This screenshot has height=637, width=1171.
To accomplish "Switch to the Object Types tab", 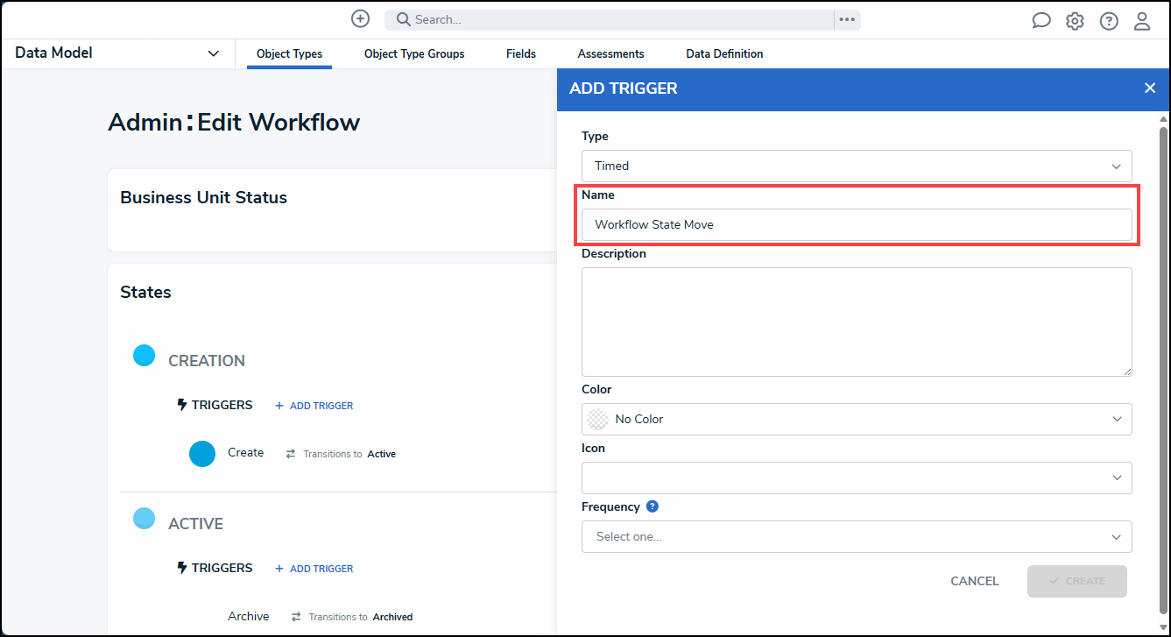I will pyautogui.click(x=289, y=53).
